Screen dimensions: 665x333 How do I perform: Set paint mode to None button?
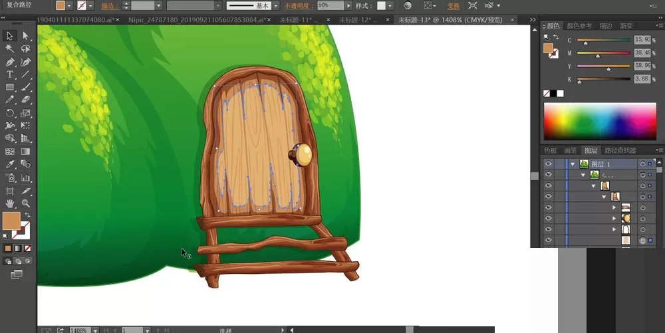point(28,249)
